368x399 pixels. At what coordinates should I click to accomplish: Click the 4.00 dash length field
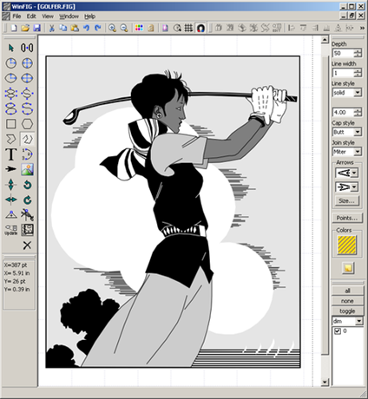point(343,112)
